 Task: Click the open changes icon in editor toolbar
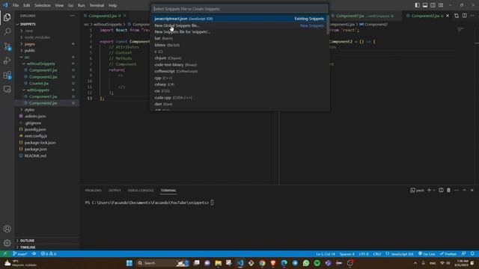[457, 16]
